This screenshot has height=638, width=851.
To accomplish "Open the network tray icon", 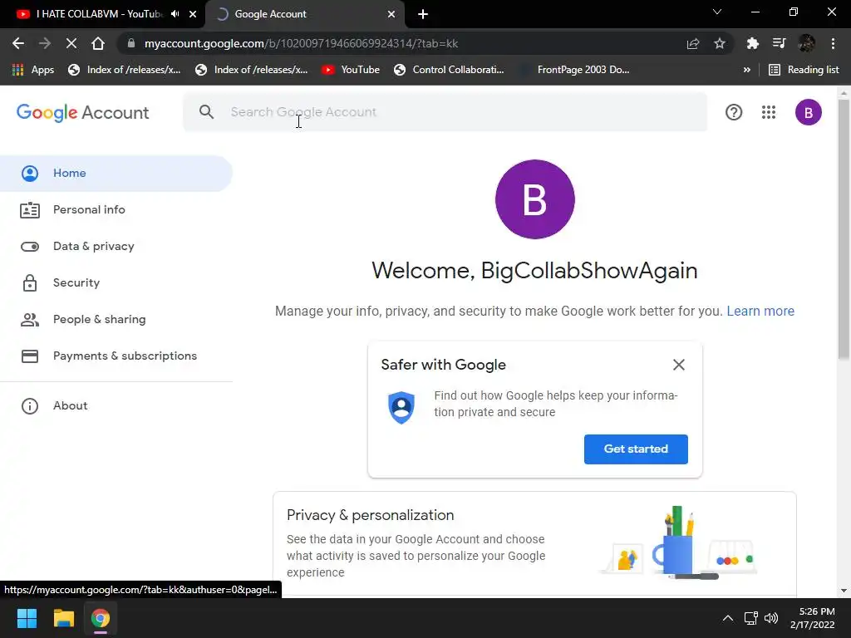I will (x=751, y=618).
